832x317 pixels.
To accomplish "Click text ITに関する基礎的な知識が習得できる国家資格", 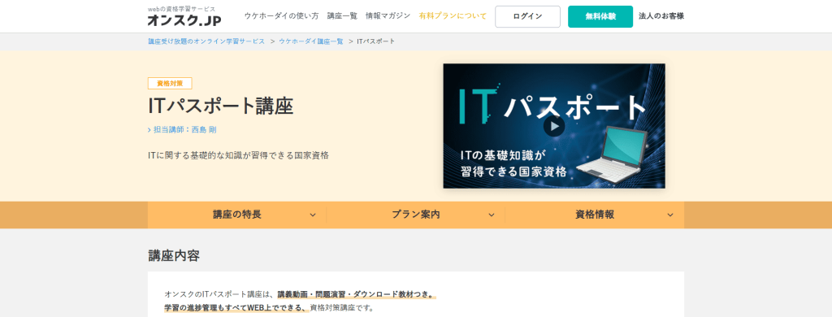I will pyautogui.click(x=238, y=155).
